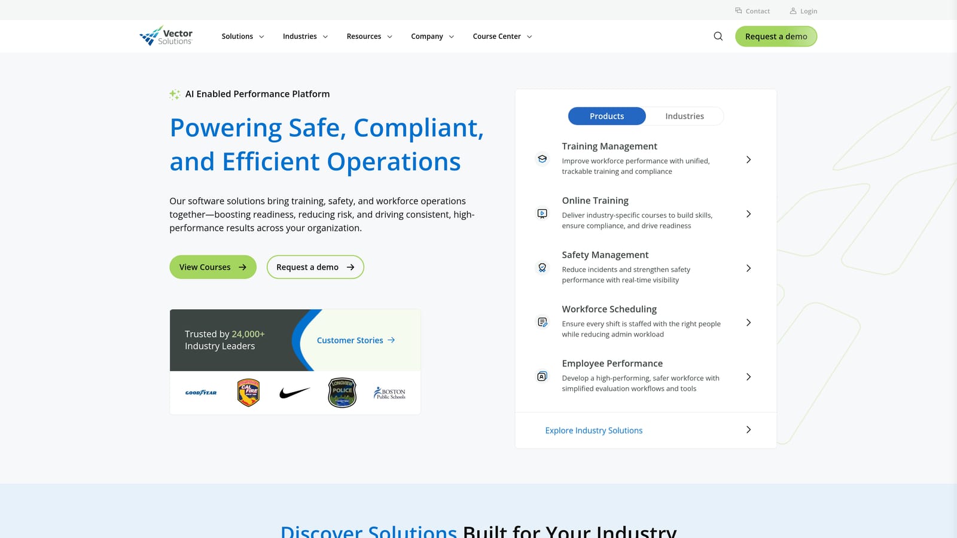
Task: Click the Trusted by 24,000+ Industry Leaders text
Action: pyautogui.click(x=225, y=340)
